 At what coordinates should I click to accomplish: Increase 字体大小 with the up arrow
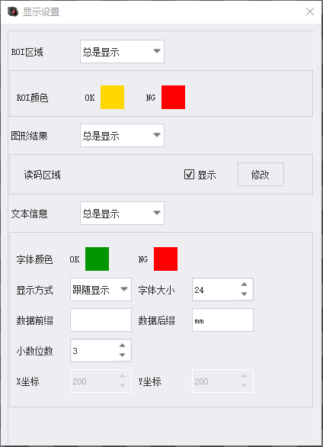point(245,285)
